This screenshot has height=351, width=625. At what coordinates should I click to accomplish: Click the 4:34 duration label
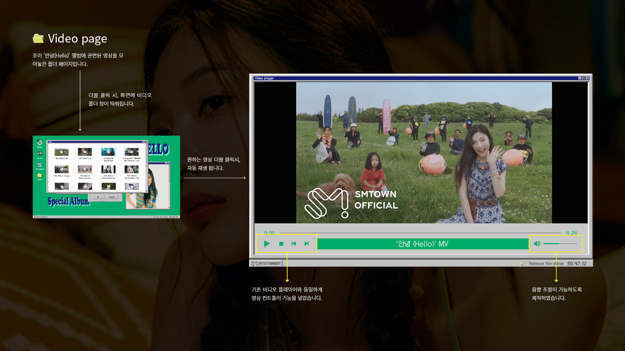[x=571, y=233]
